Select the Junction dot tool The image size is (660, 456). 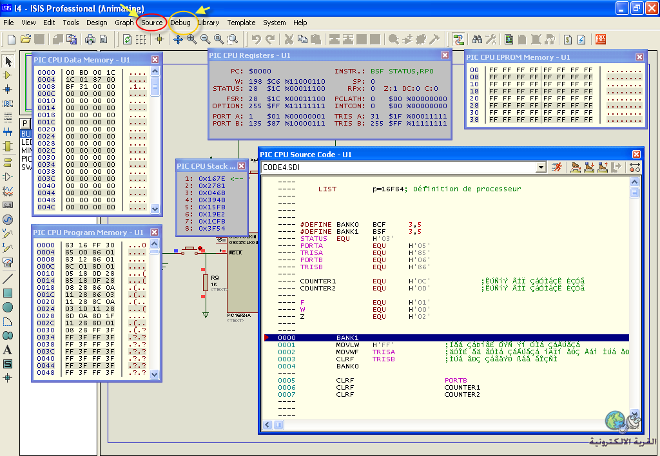(x=8, y=89)
